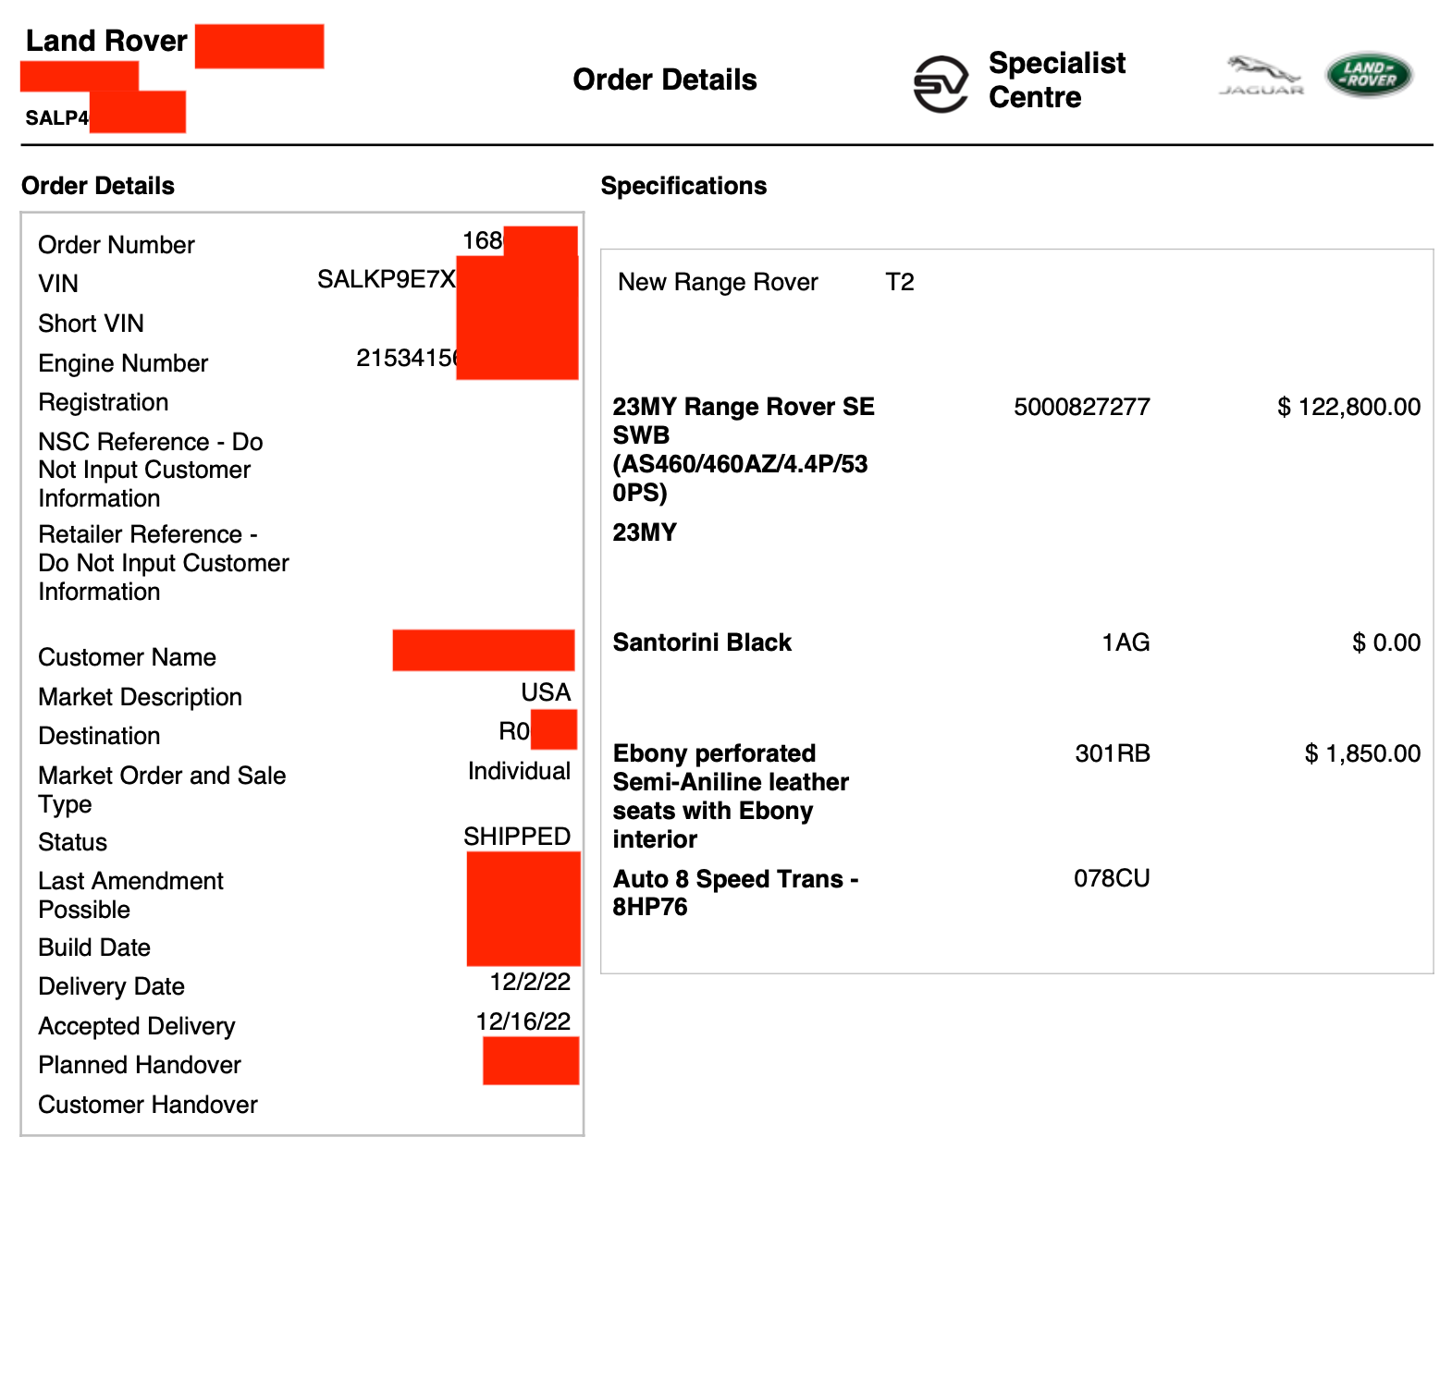Viewport: 1452px width, 1394px height.
Task: Click the 'NSC Reference - Do Not Input Customer Information' label
Action: pyautogui.click(x=151, y=470)
